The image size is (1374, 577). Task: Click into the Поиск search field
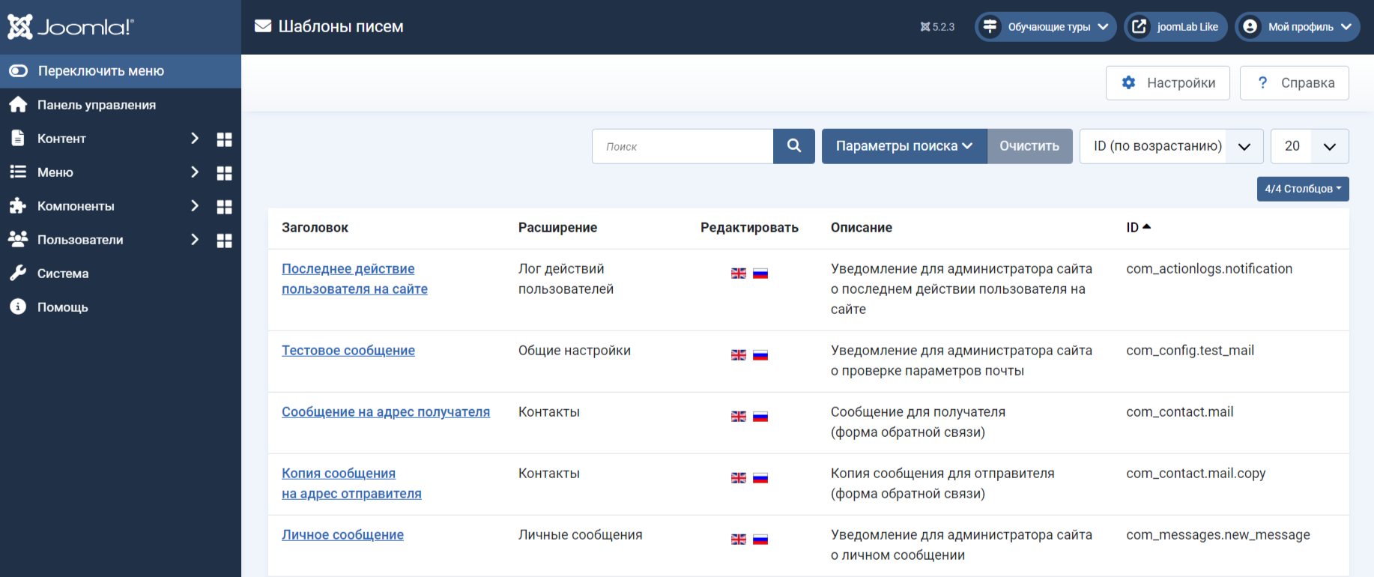(683, 146)
